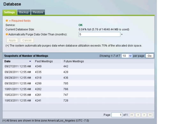Viewport: 185px width, 124px height.
Task: Click the database size 0.04% full text
Action: pos(104,29)
